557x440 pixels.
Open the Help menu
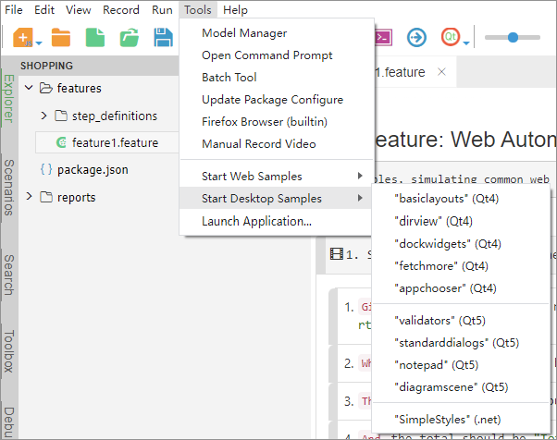point(235,9)
